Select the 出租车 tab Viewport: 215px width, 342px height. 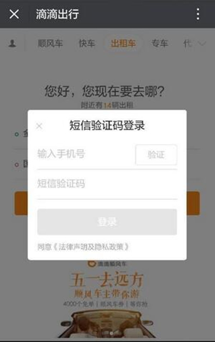coord(123,43)
